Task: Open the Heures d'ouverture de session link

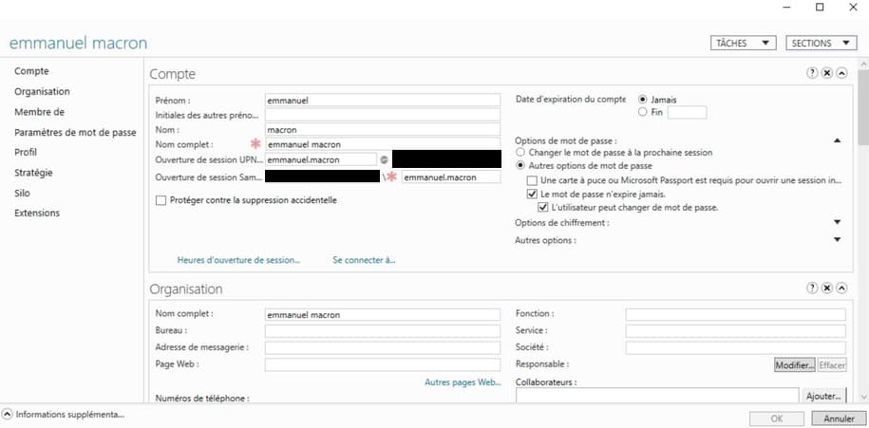Action: pyautogui.click(x=238, y=259)
